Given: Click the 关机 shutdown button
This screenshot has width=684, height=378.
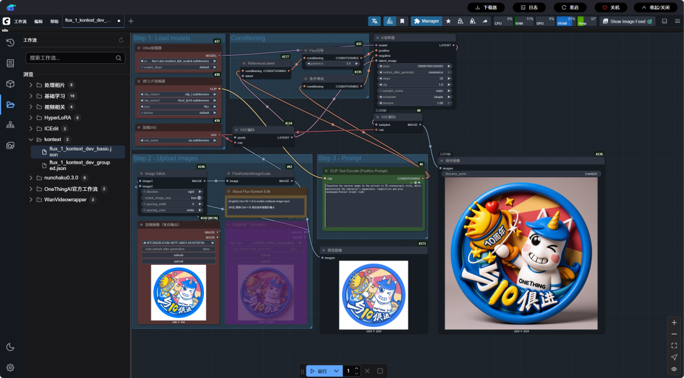Looking at the screenshot, I should click(x=611, y=8).
